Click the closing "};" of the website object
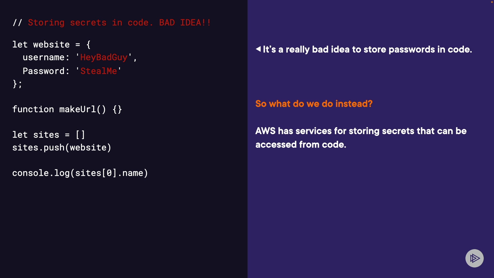Image resolution: width=494 pixels, height=278 pixels. tap(17, 84)
